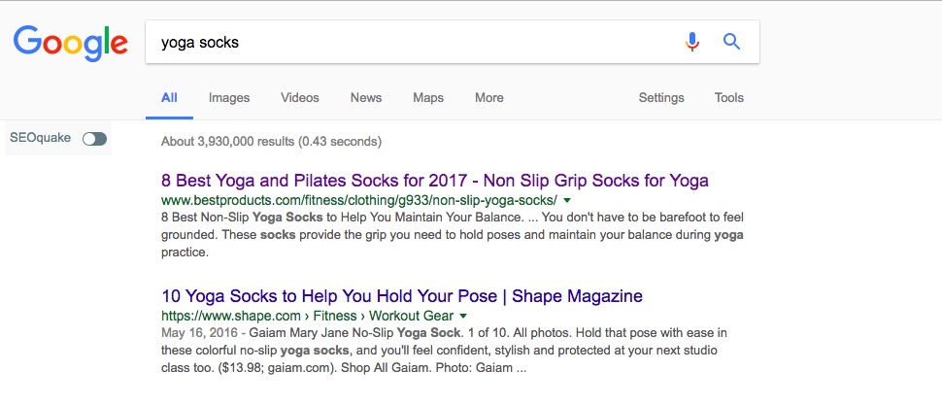Click the shape.com Fitness Workout Gear breadcrumb
This screenshot has width=942, height=404.
point(308,317)
